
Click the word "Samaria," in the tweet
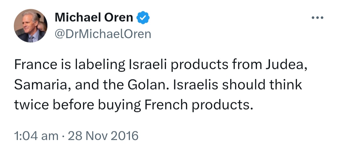click(x=43, y=85)
